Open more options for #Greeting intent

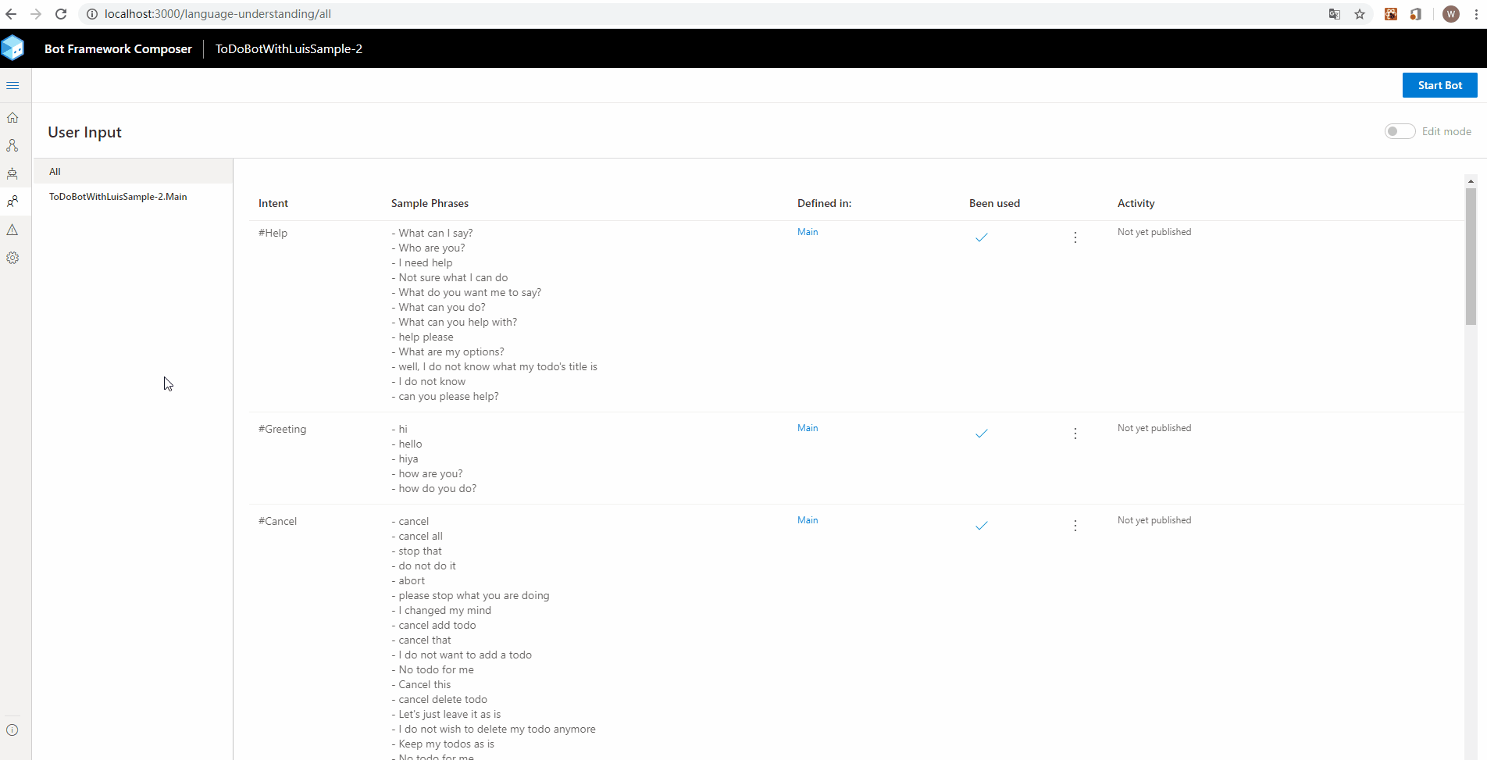[1075, 434]
